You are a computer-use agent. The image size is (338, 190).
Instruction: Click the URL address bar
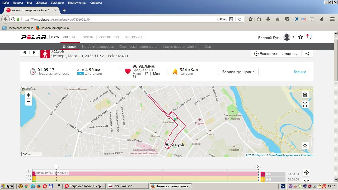click(x=119, y=19)
